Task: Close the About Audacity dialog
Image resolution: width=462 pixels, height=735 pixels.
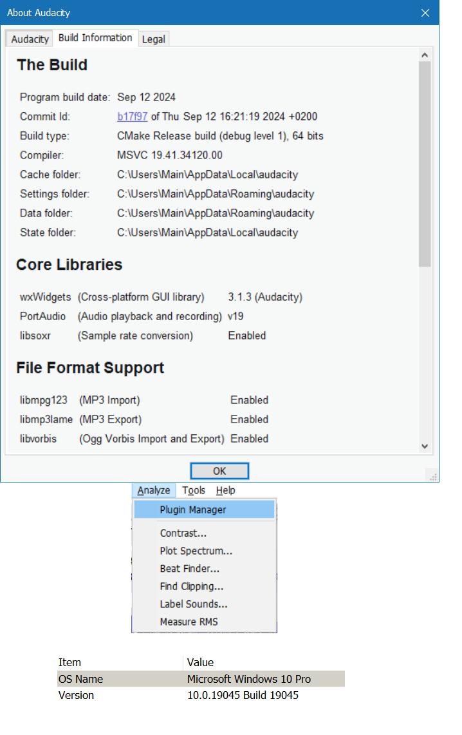Action: pyautogui.click(x=425, y=13)
